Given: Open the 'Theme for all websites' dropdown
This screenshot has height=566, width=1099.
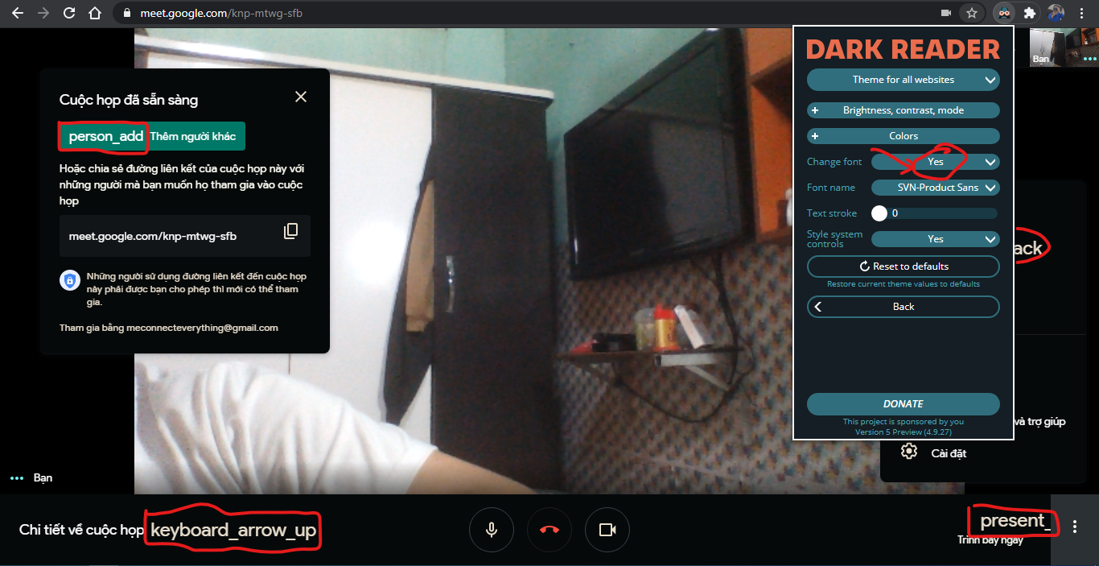Looking at the screenshot, I should tap(903, 80).
